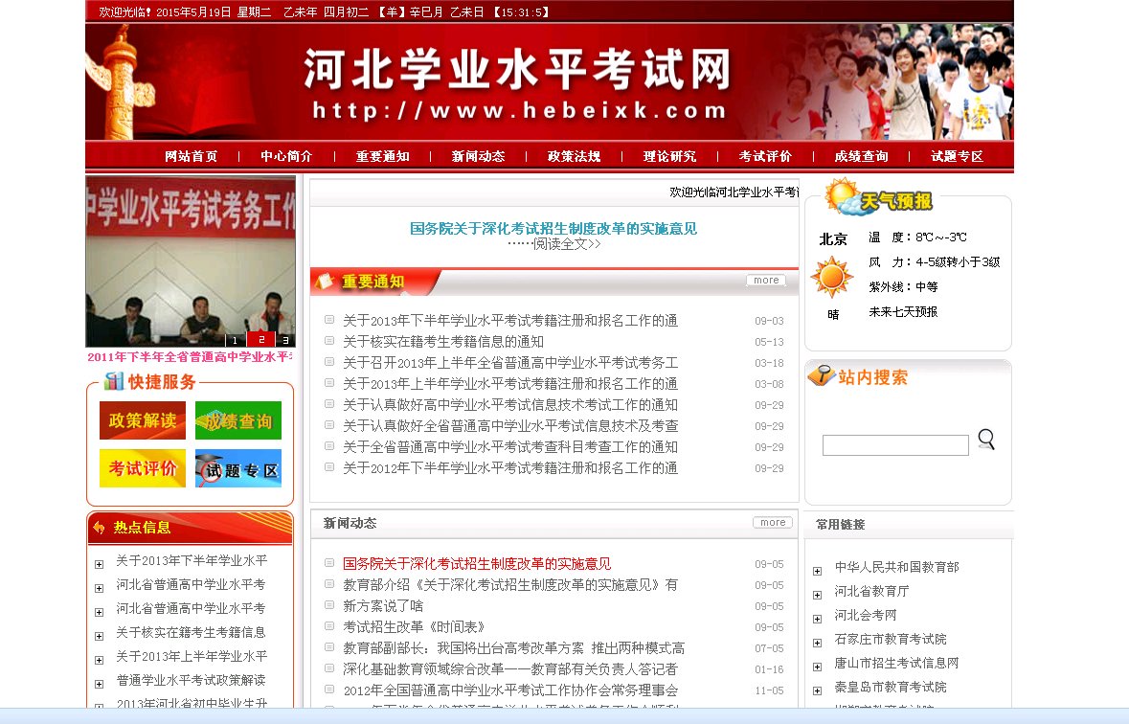Viewport: 1129px width, 724px height.
Task: Click the yellow 考试评价 exam evaluation icon
Action: (x=142, y=469)
